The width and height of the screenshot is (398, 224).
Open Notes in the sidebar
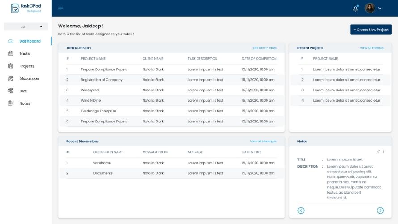click(x=25, y=103)
